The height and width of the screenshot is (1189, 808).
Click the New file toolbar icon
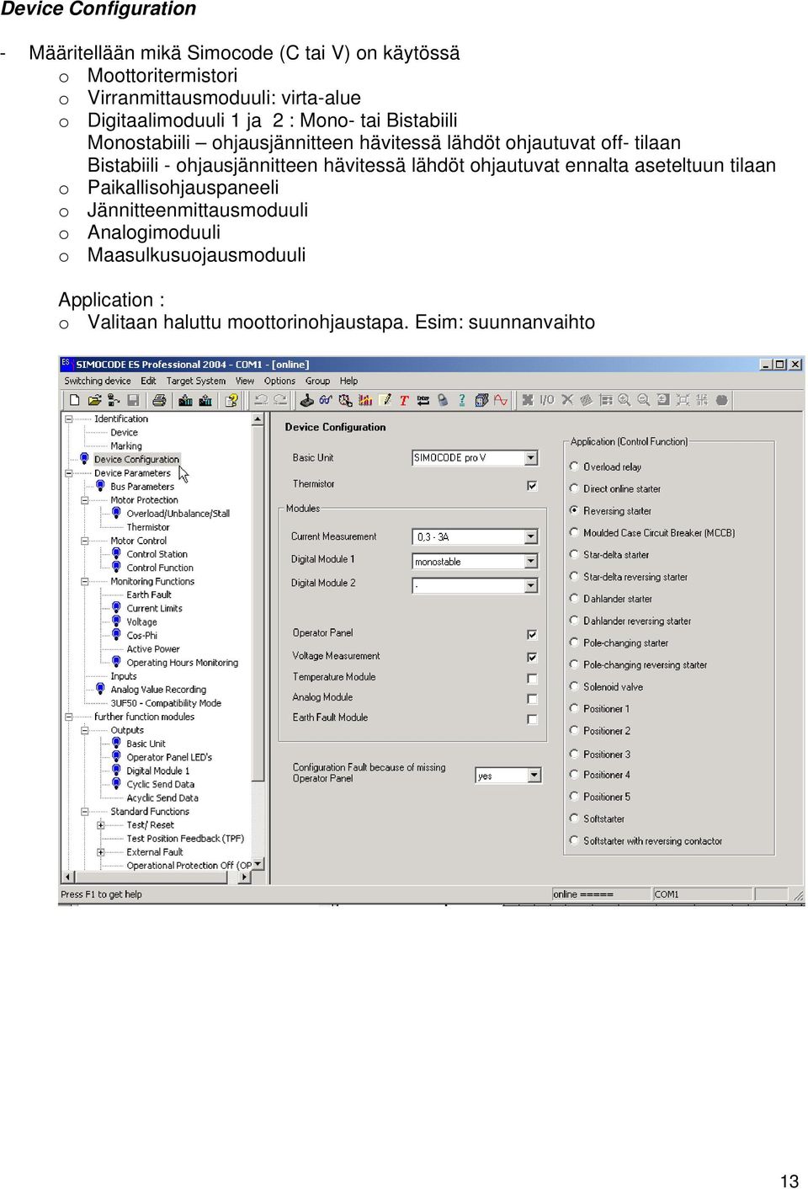click(x=75, y=400)
